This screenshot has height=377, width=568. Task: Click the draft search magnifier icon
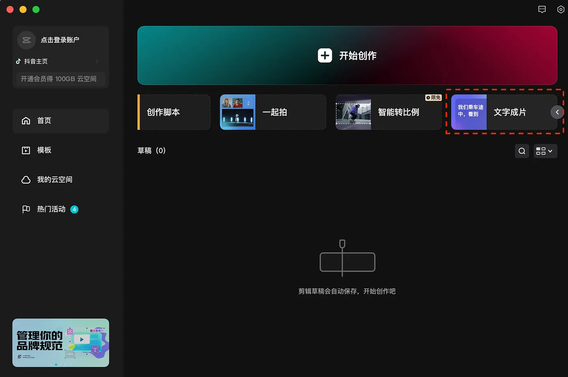(522, 151)
